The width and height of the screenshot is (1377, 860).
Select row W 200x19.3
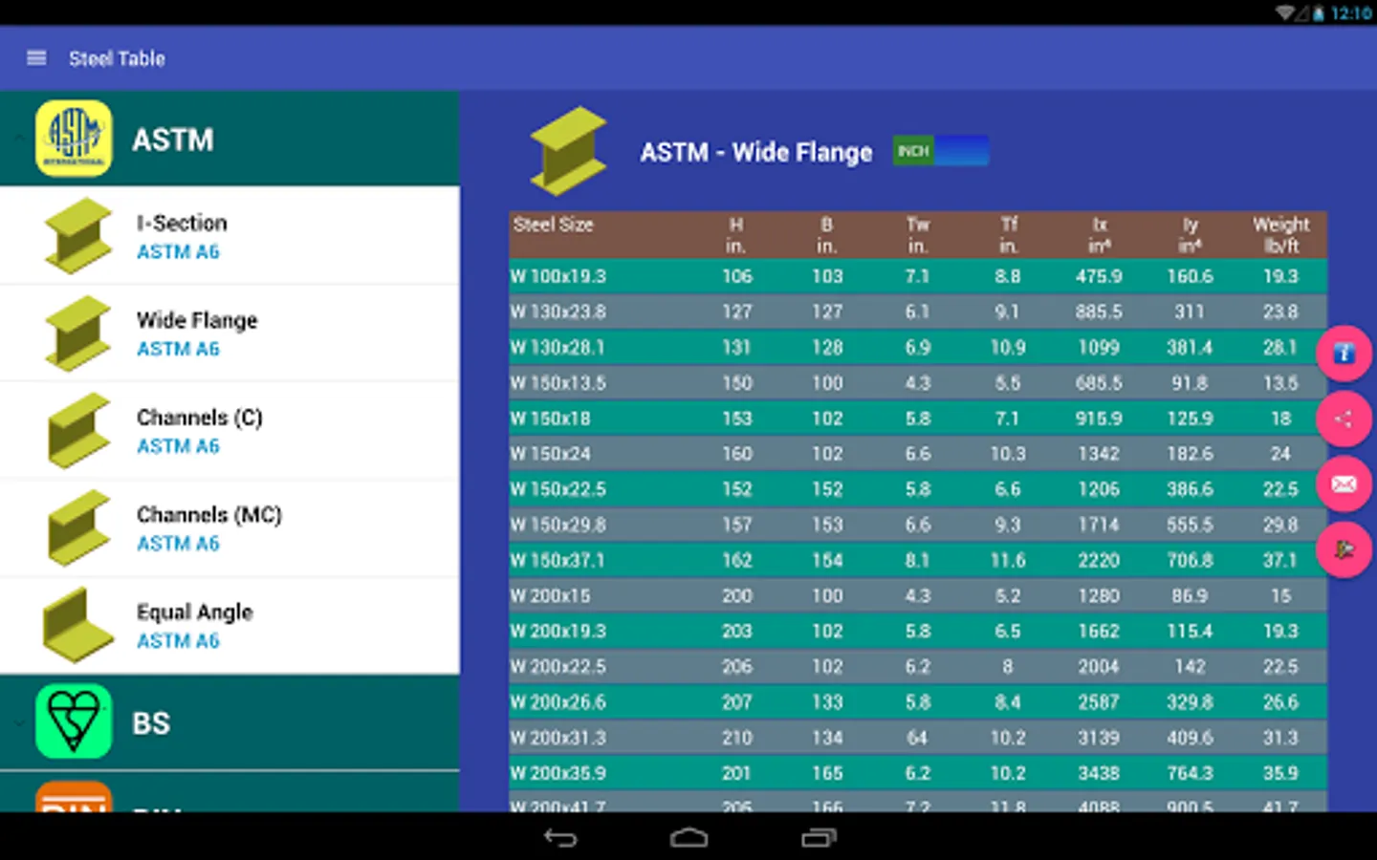coord(918,631)
